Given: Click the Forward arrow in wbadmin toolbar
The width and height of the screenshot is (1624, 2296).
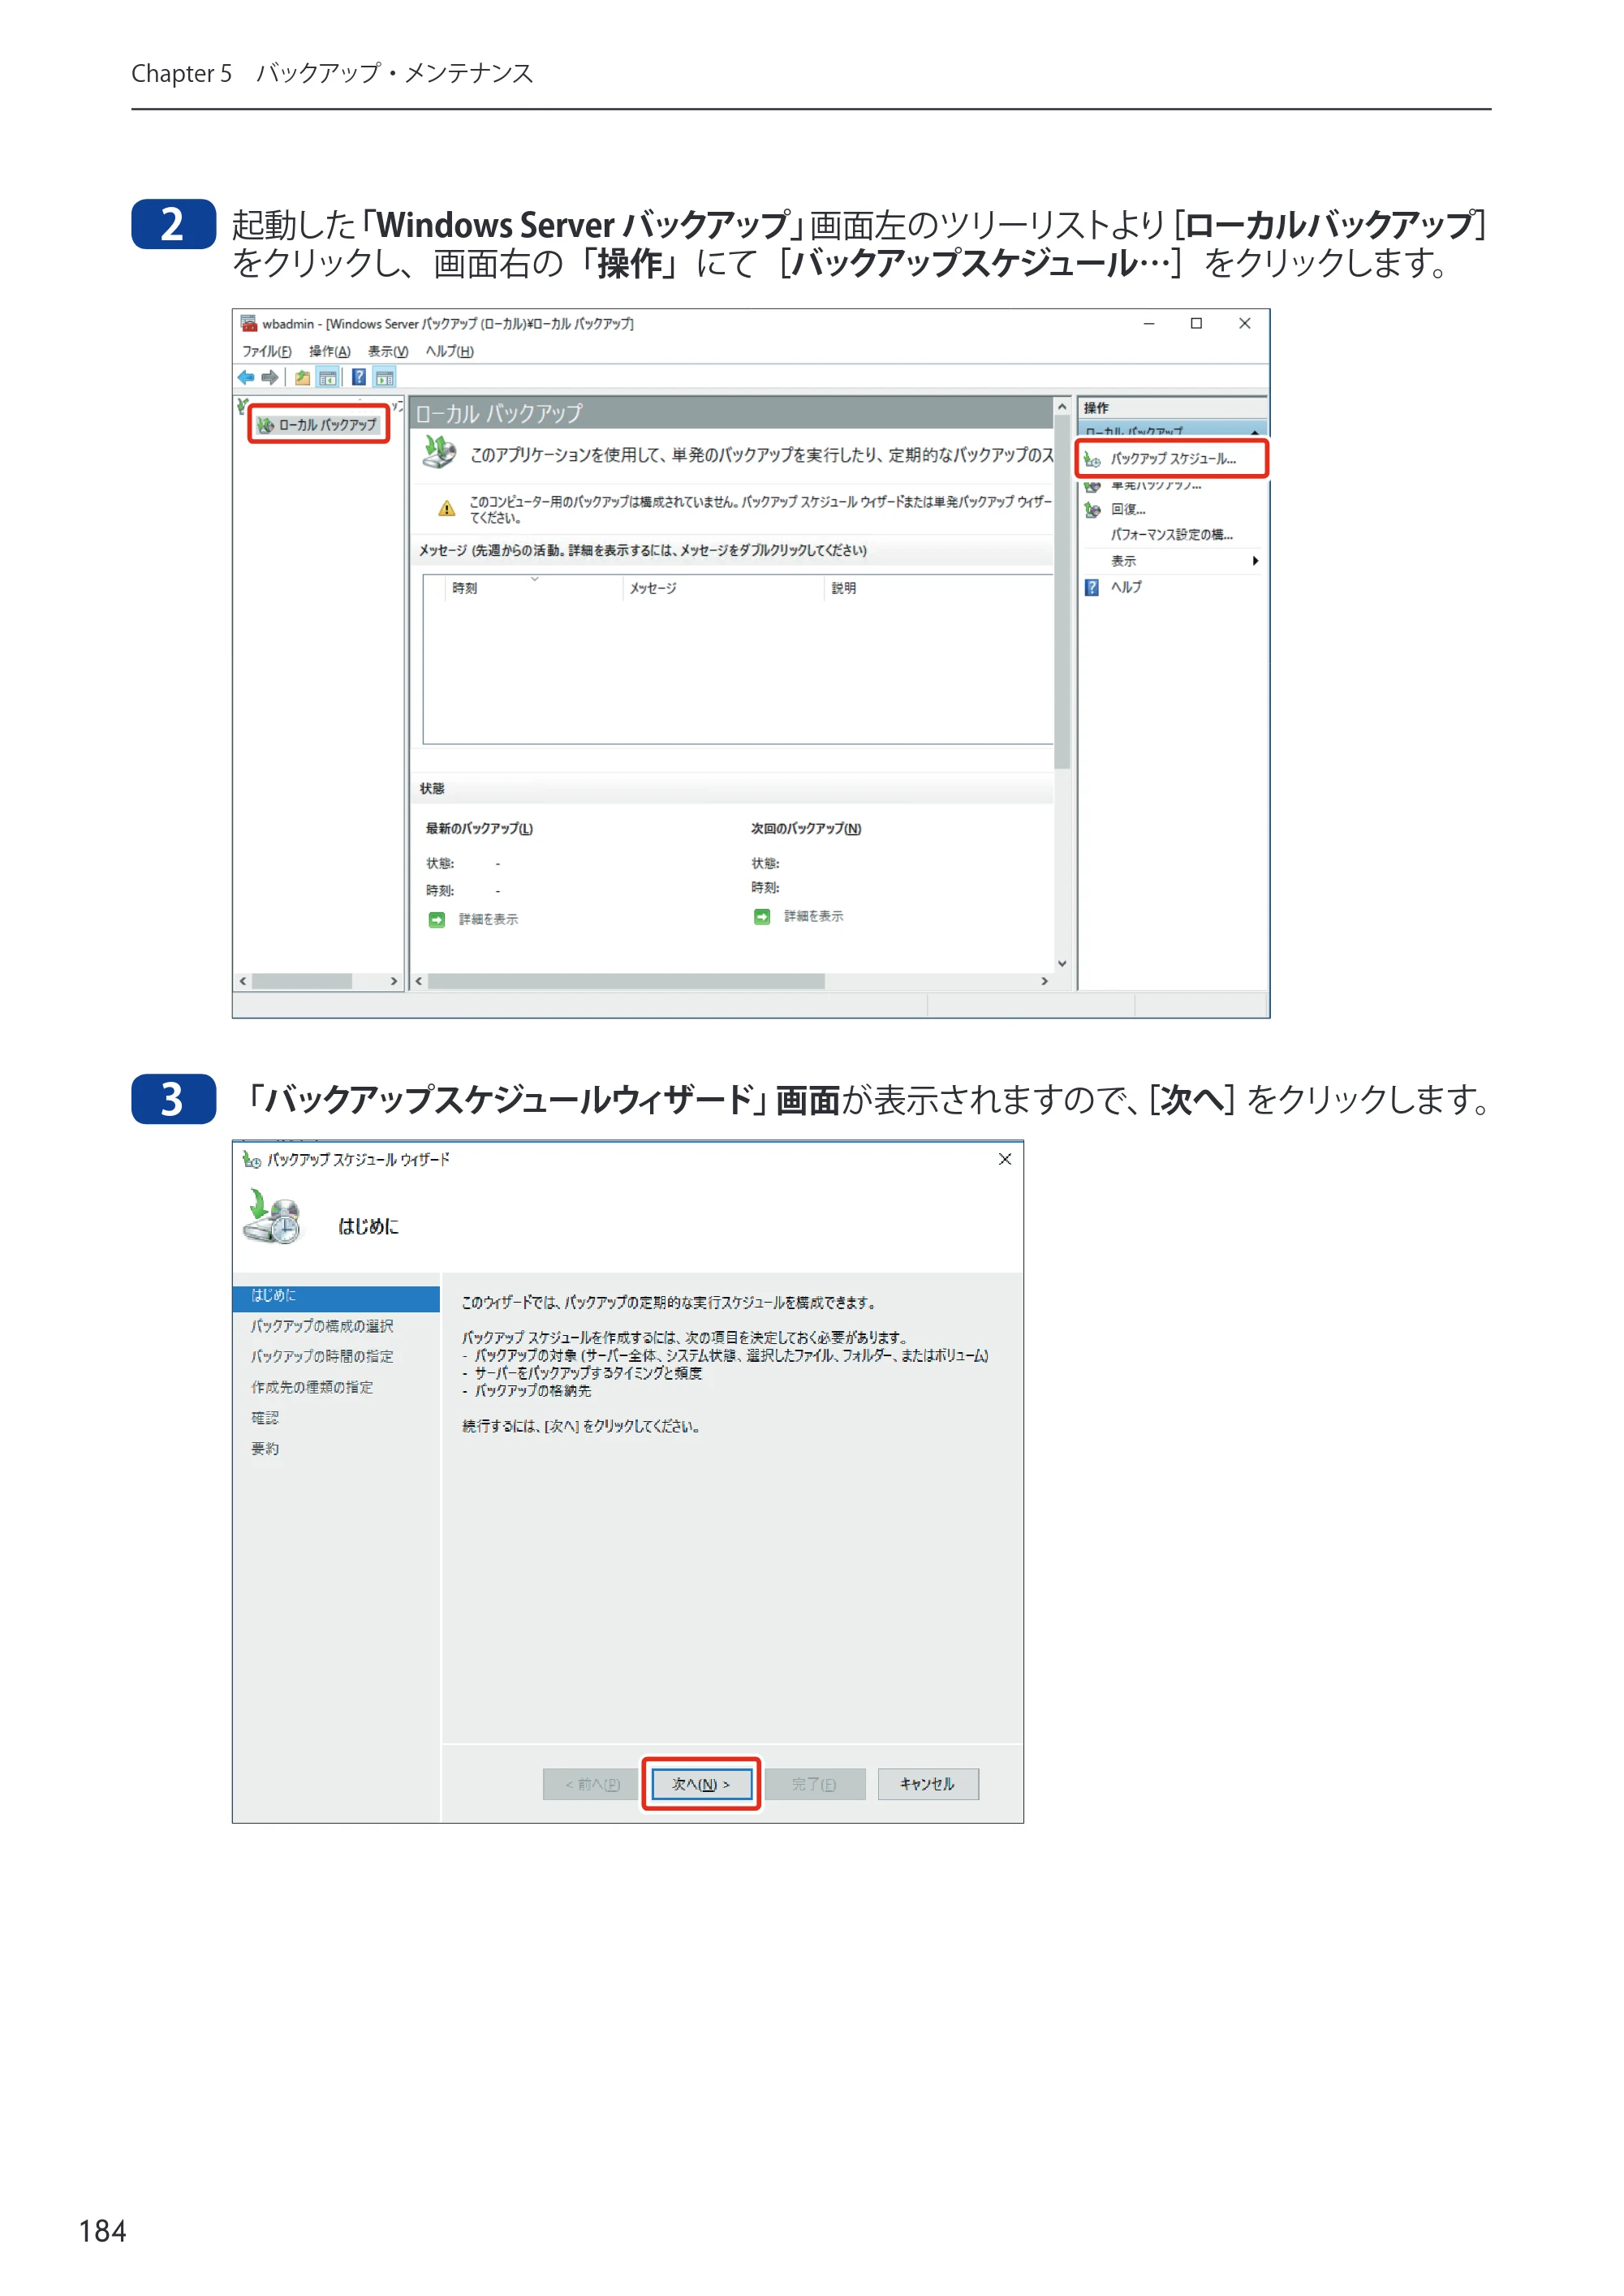Looking at the screenshot, I should 270,377.
